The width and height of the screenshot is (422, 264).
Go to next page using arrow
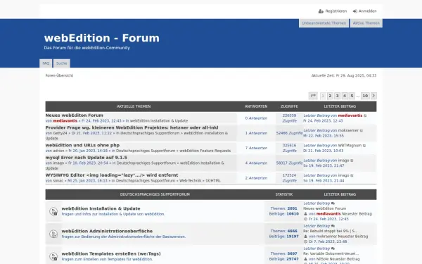(373, 96)
